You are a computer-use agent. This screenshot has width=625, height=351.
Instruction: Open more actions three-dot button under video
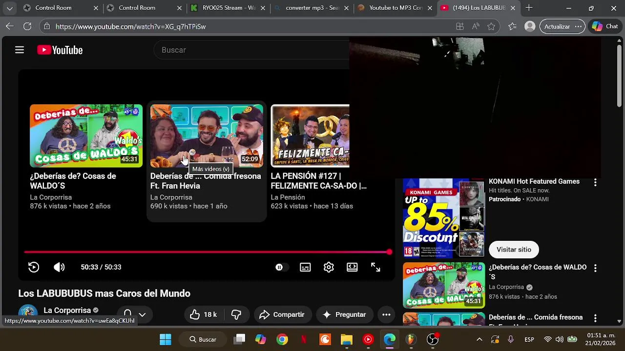(x=386, y=314)
